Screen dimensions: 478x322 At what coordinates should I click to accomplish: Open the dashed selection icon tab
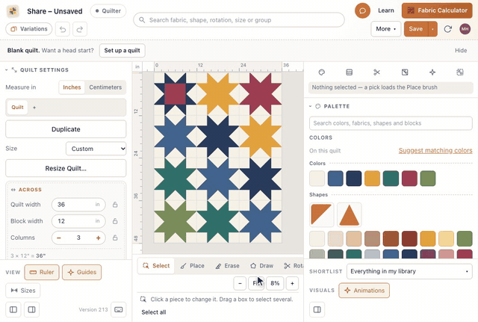pos(460,72)
